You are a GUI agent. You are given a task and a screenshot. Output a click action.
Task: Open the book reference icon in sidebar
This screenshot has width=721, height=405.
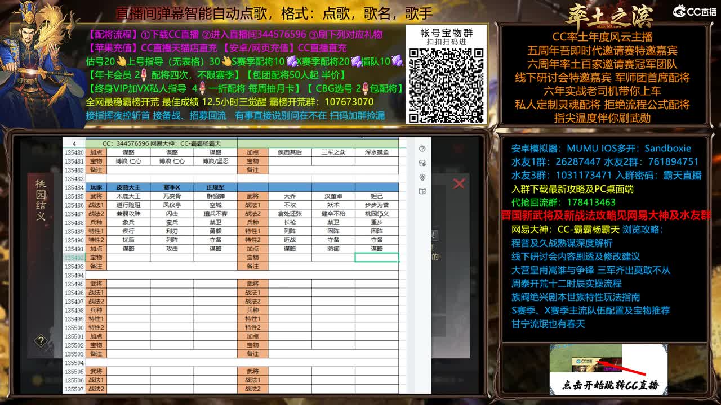point(422,191)
